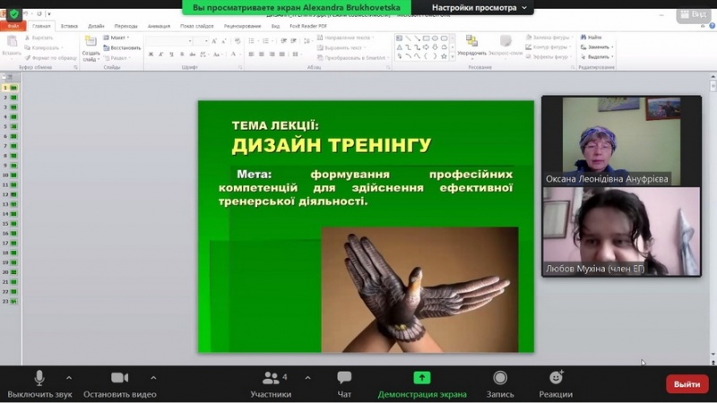
Task: Expand video options arrow next to camera
Action: coord(153,377)
